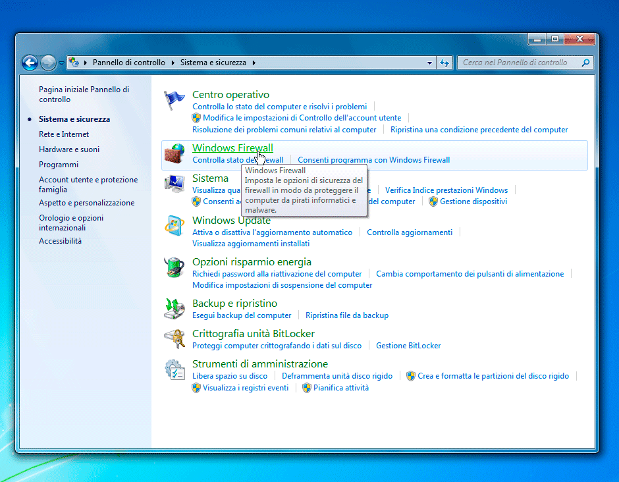Viewport: 619px width, 482px height.
Task: Select Sistema e sicurezza in sidebar
Action: click(x=74, y=119)
